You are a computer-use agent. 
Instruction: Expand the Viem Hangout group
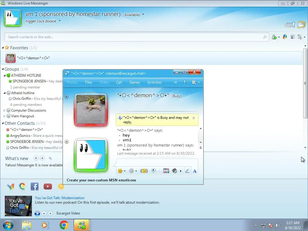click(x=4, y=116)
